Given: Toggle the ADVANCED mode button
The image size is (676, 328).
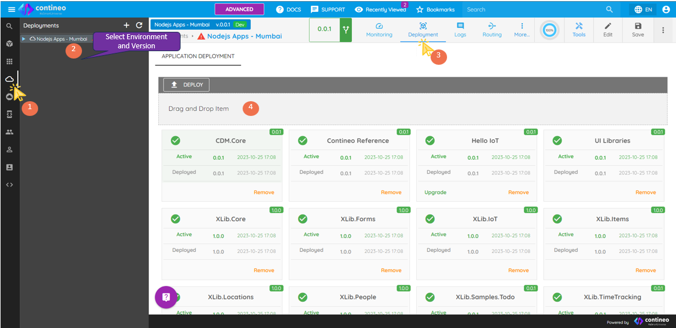Looking at the screenshot, I should pyautogui.click(x=239, y=9).
